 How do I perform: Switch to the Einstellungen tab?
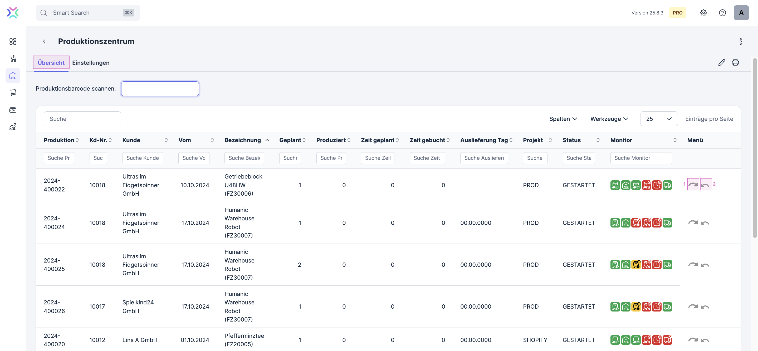coord(91,63)
